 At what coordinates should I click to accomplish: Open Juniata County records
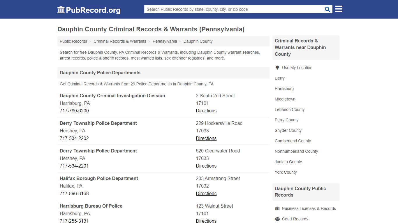coord(288,162)
